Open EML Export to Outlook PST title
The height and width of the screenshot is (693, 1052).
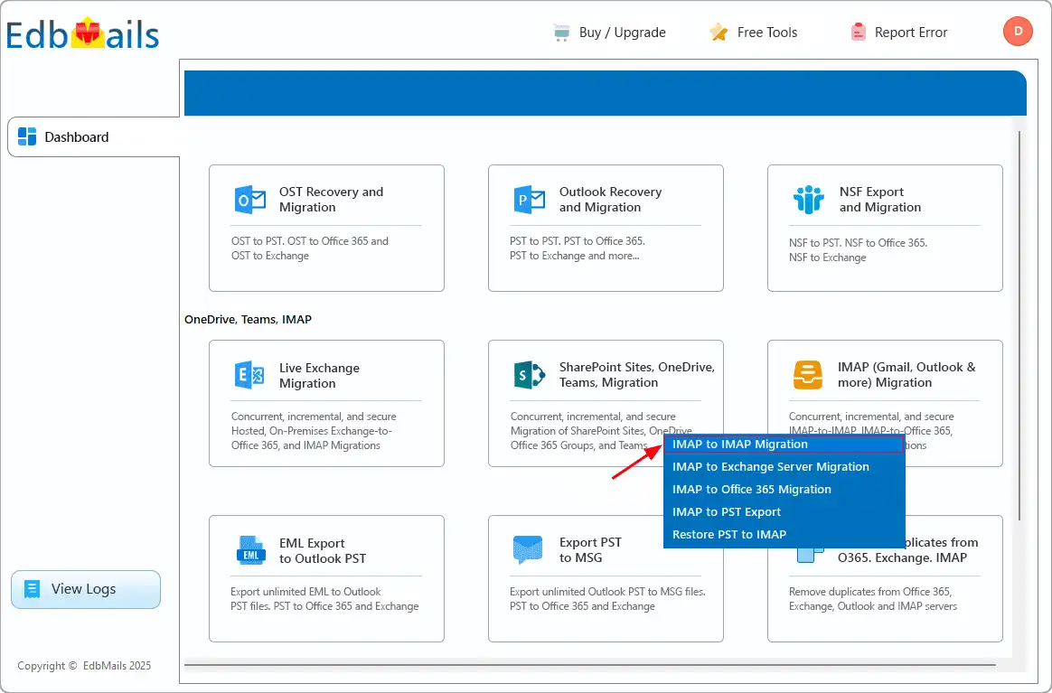coord(323,551)
